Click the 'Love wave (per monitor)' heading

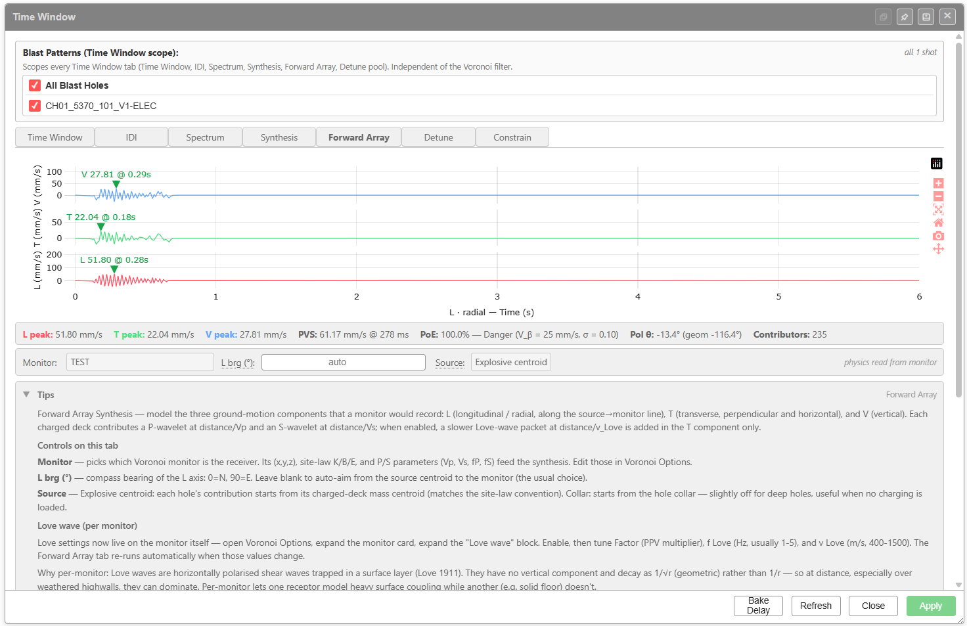(x=87, y=525)
